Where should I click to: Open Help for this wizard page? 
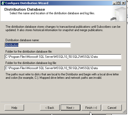pyautogui.click(x=14, y=108)
